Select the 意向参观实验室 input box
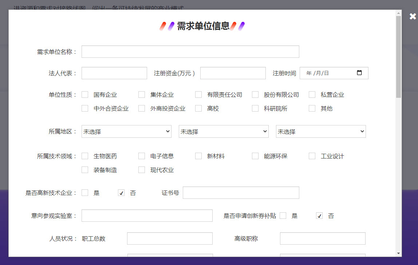 [x=147, y=216]
